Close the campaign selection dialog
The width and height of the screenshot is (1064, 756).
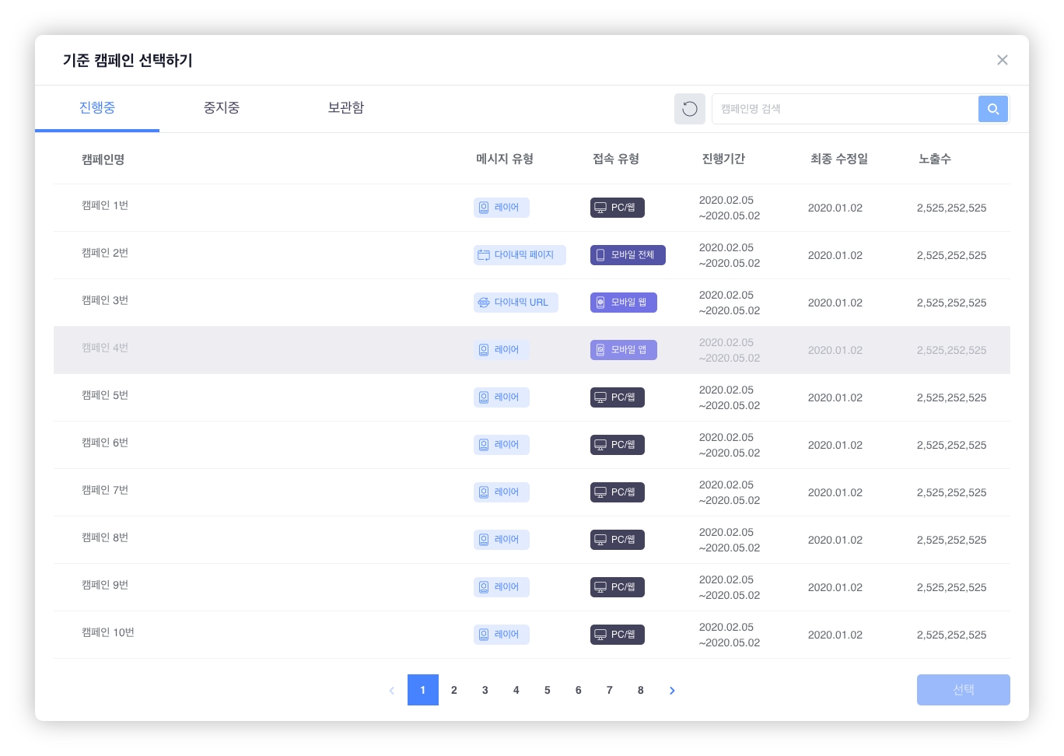(1002, 60)
